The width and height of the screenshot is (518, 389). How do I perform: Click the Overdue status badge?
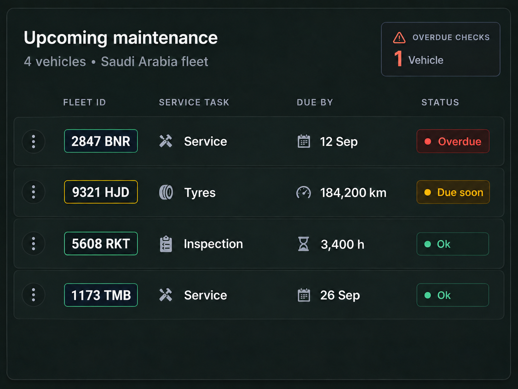point(453,141)
